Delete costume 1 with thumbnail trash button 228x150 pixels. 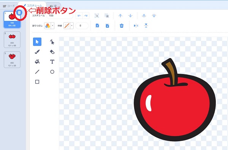pyautogui.click(x=19, y=13)
